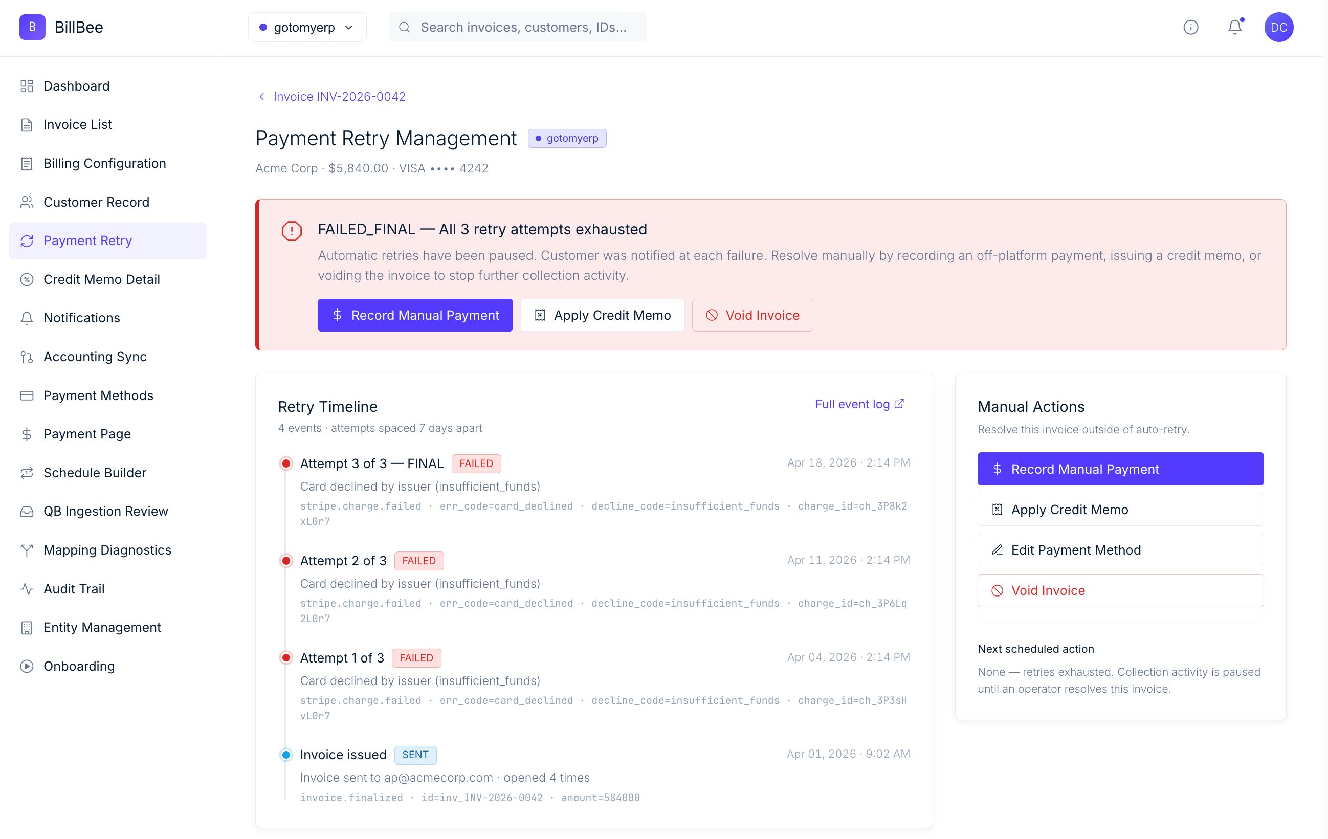Click the Notifications sidebar bell icon
The image size is (1328, 839).
point(27,318)
